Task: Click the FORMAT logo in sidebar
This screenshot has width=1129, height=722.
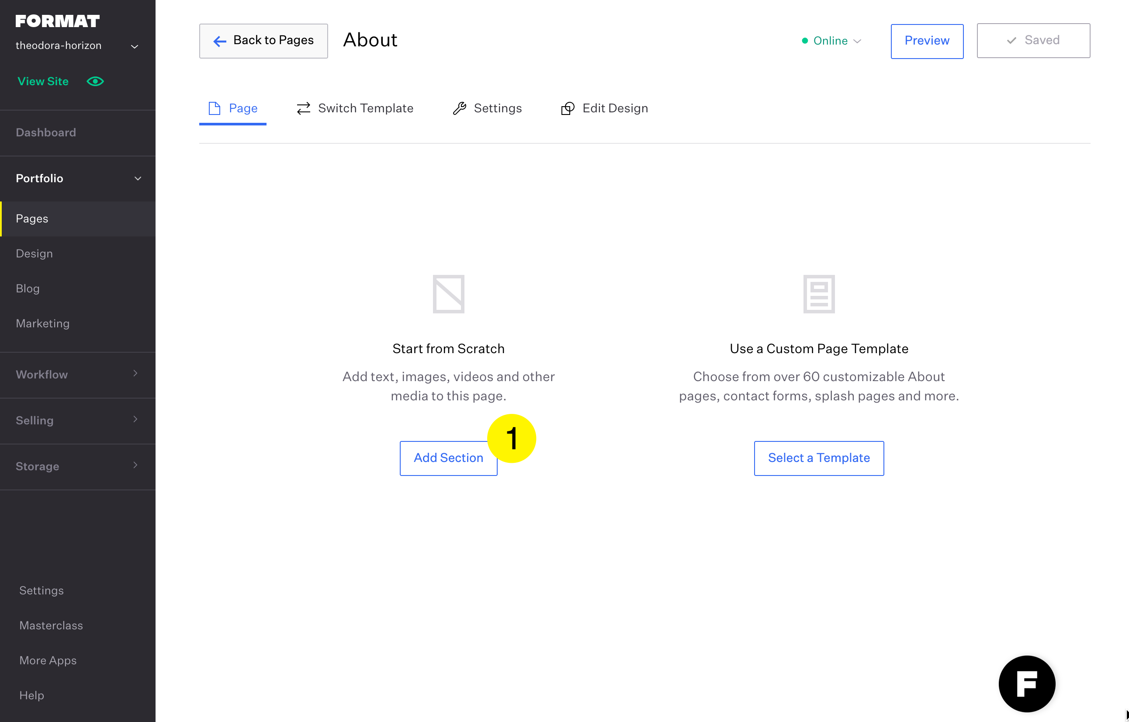Action: click(57, 21)
